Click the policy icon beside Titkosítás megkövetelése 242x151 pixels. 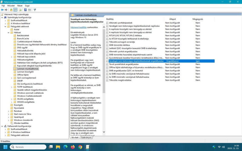click(107, 80)
